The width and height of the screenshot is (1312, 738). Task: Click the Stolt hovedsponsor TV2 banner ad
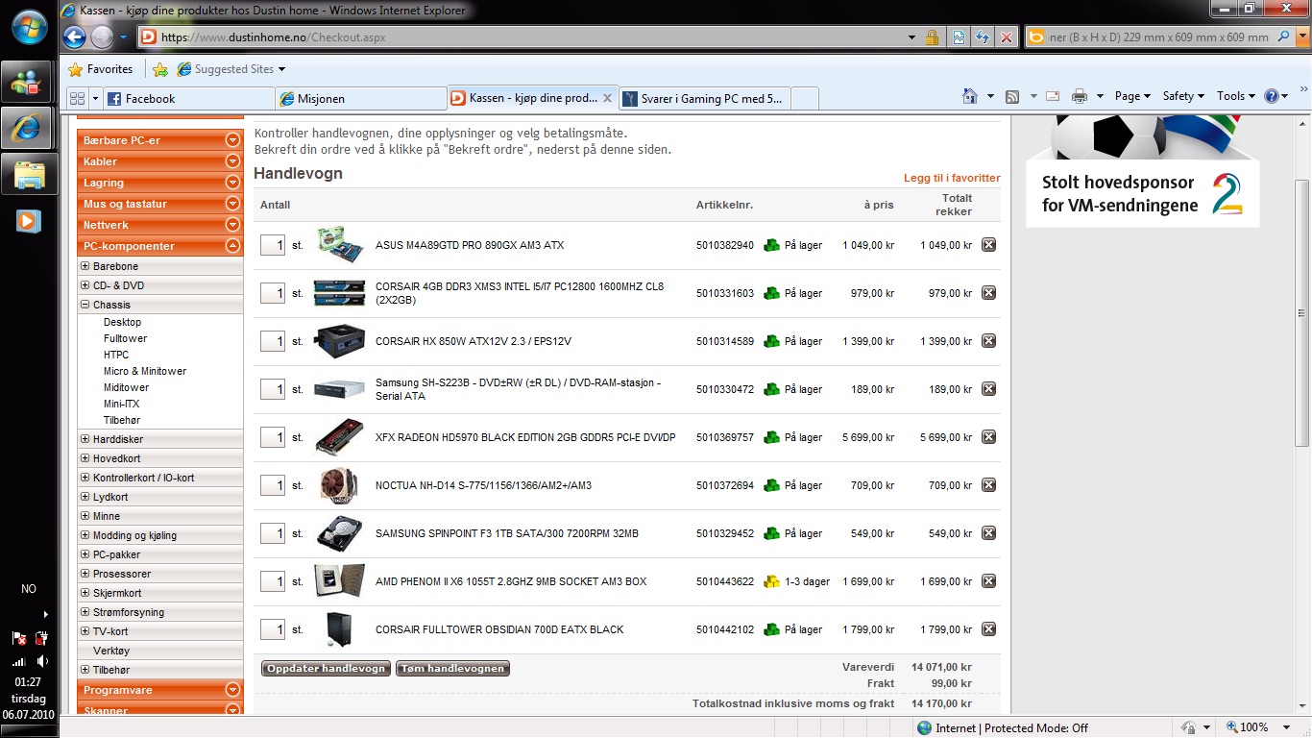(1143, 171)
